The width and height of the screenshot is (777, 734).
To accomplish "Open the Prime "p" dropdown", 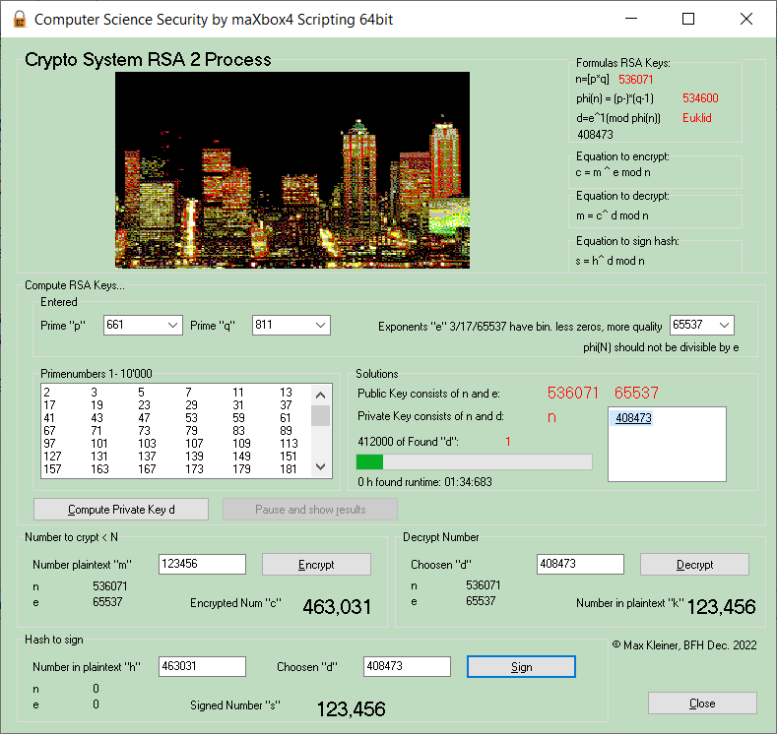I will [x=173, y=326].
